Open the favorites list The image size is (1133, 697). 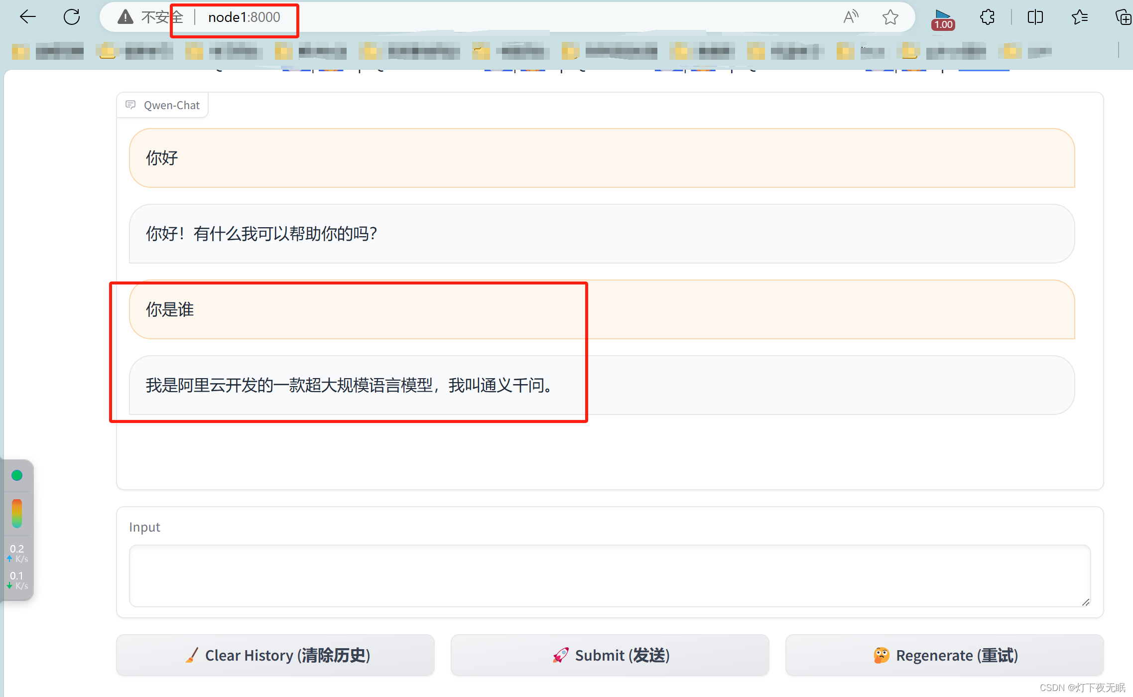click(x=1079, y=17)
